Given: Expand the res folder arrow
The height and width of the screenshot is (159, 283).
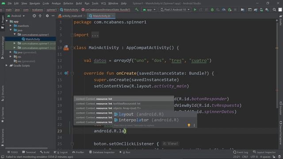Looking at the screenshot, I should click(x=11, y=57).
